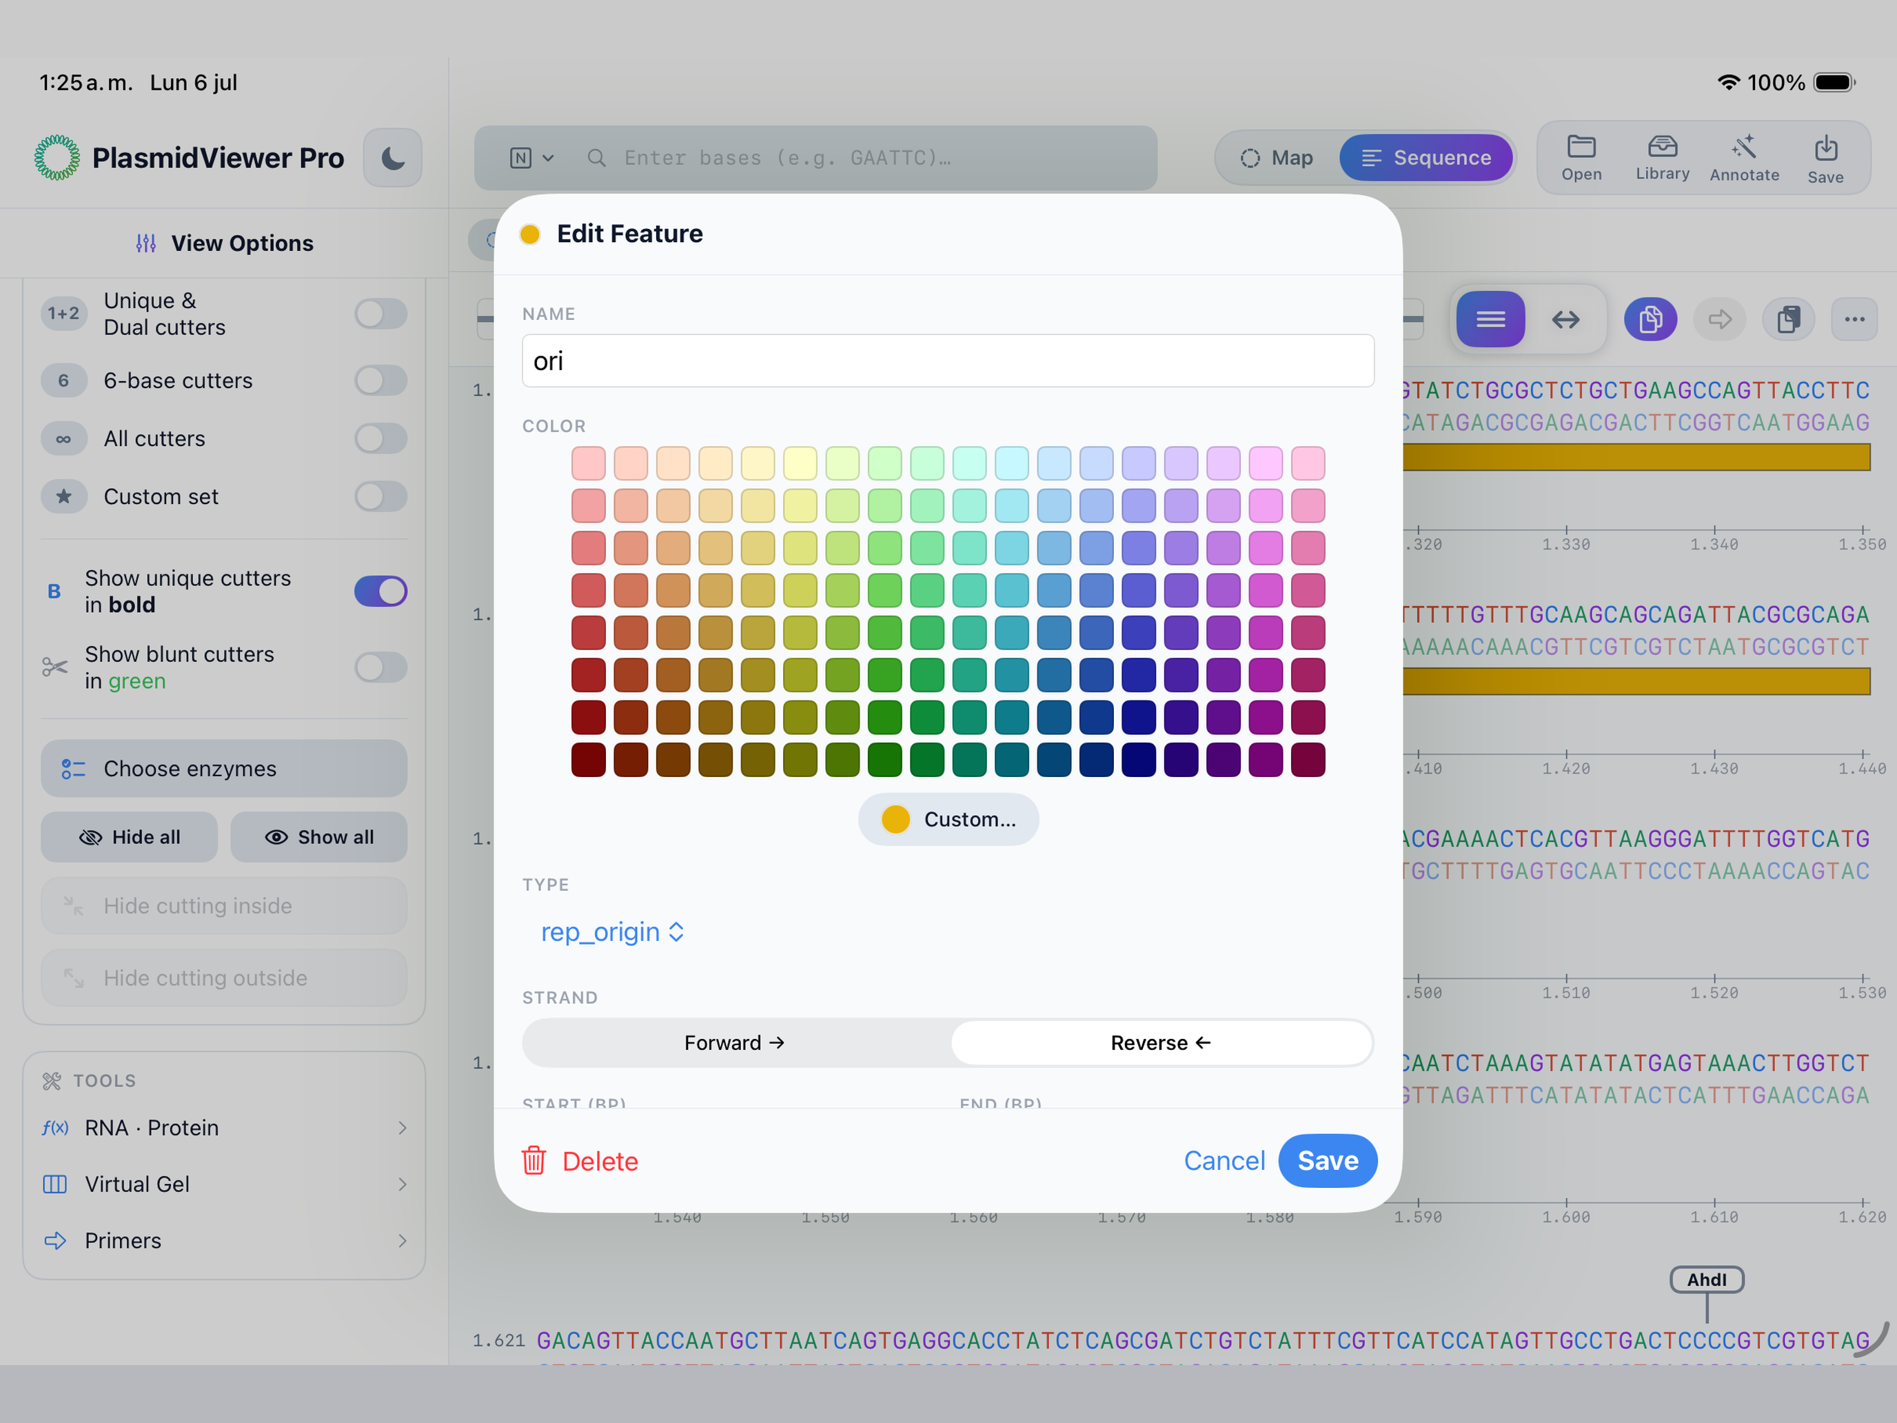Open the N search type dropdown
The image size is (1897, 1423).
tap(531, 158)
